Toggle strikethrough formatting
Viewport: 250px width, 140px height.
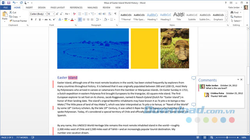point(46,19)
